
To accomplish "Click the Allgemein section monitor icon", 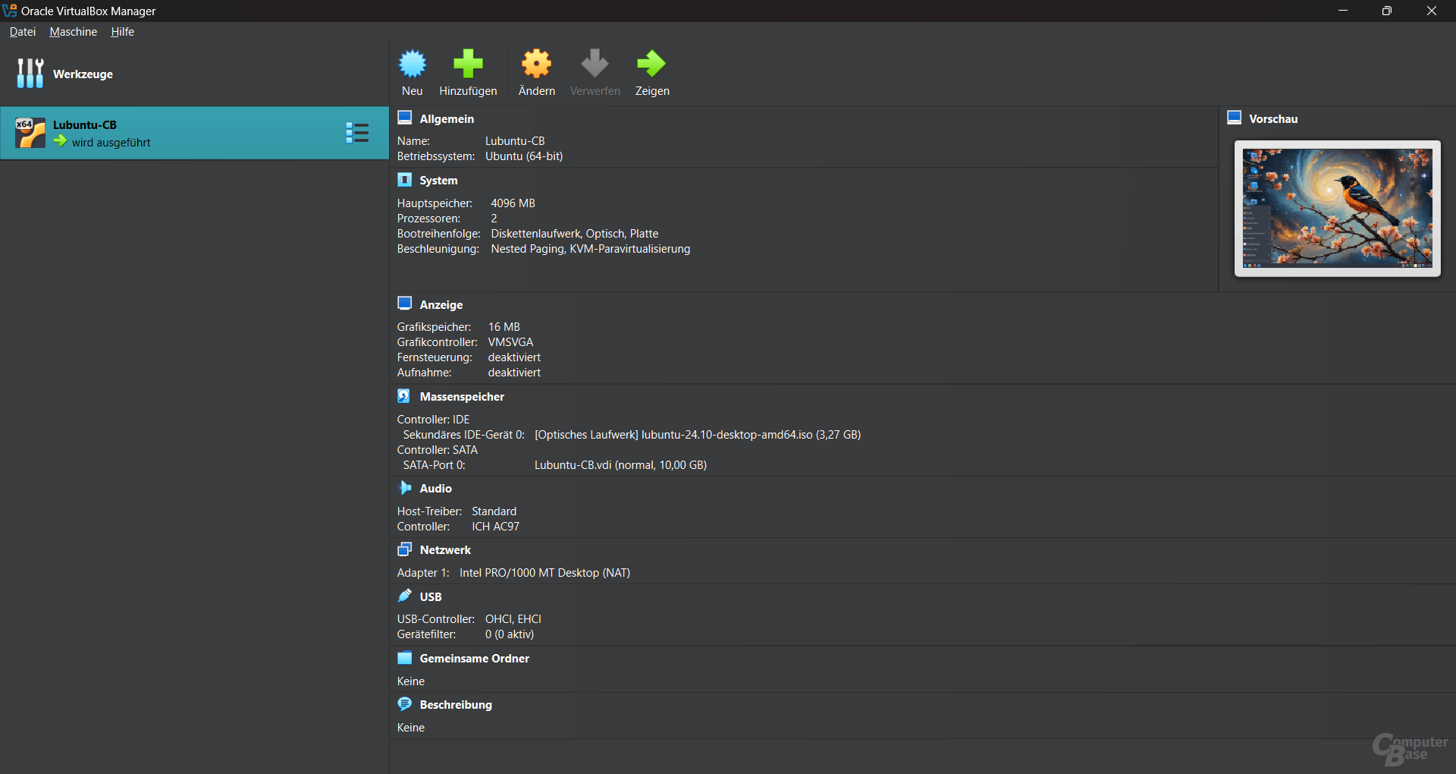I will click(x=405, y=118).
